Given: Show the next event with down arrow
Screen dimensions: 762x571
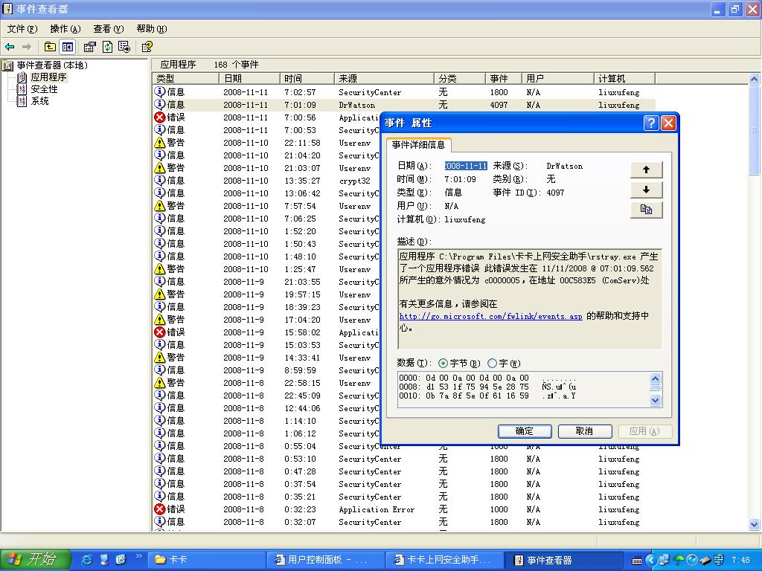Looking at the screenshot, I should 646,190.
